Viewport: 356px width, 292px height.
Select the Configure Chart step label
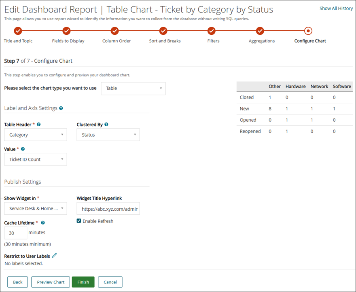click(x=310, y=41)
